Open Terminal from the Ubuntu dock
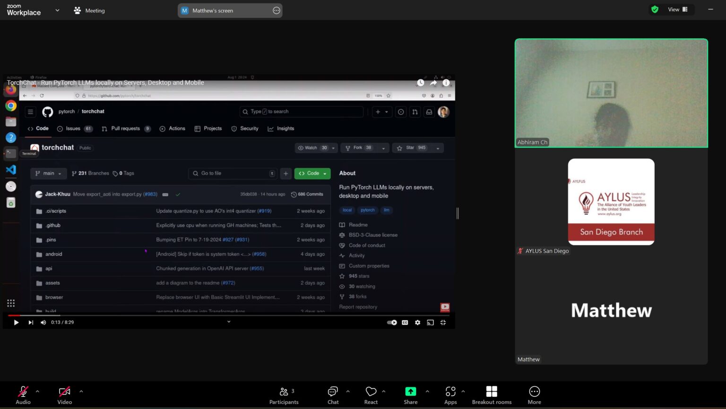The width and height of the screenshot is (726, 409). [x=11, y=153]
